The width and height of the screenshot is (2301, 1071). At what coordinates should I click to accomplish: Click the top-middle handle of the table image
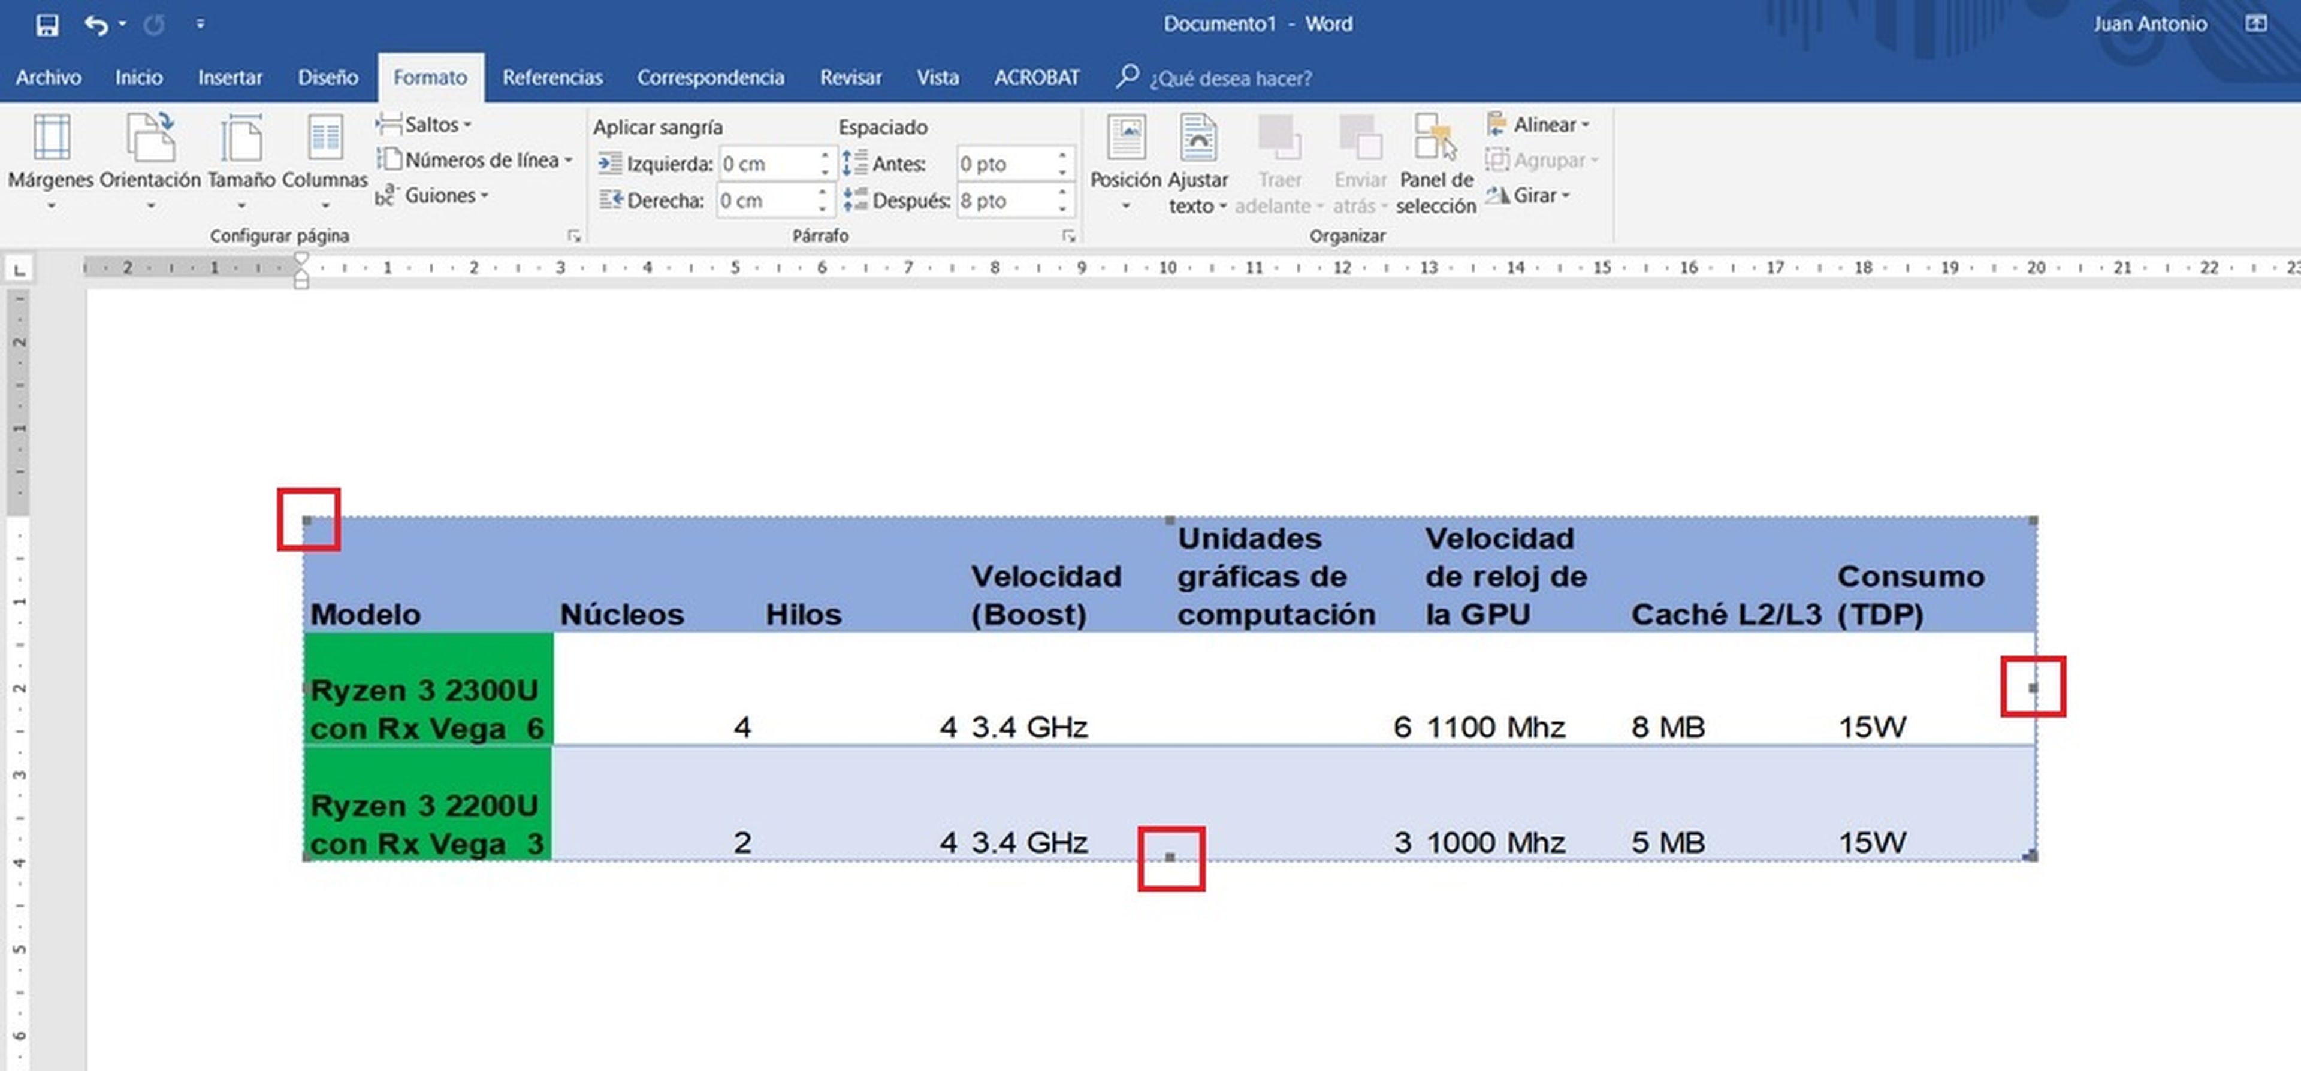click(1170, 520)
